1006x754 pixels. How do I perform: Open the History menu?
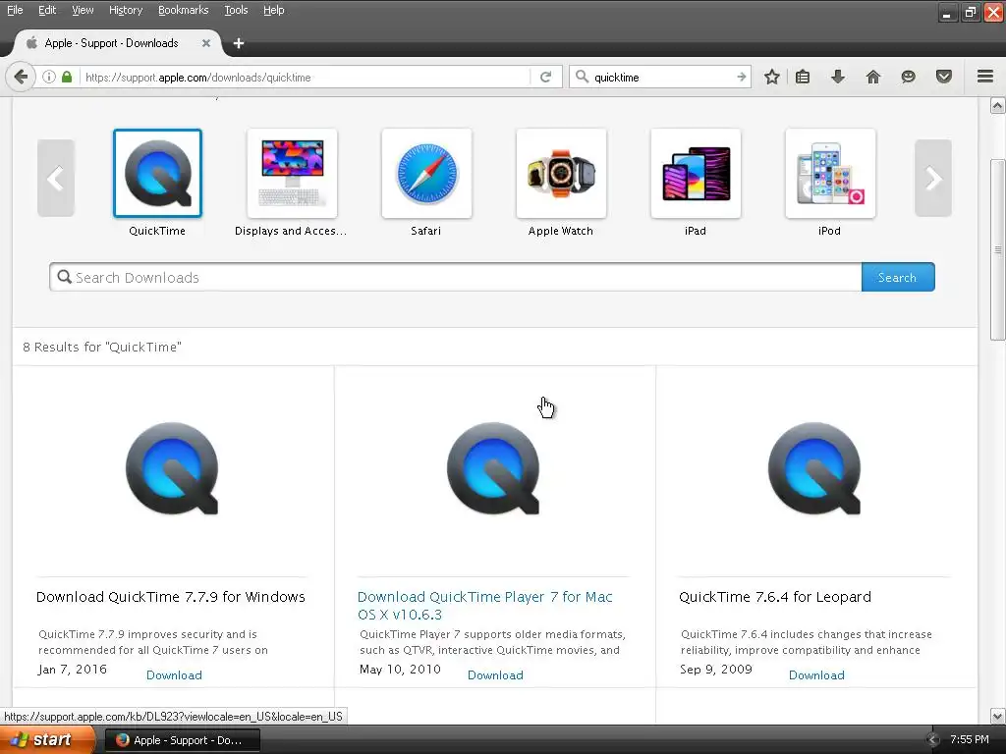pos(125,10)
